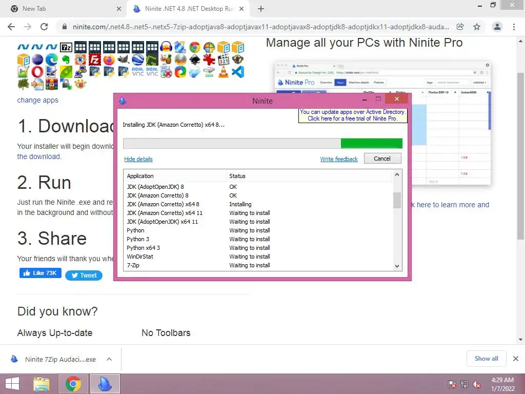Click the ninite.com address bar
The width and height of the screenshot is (525, 394).
point(261,27)
